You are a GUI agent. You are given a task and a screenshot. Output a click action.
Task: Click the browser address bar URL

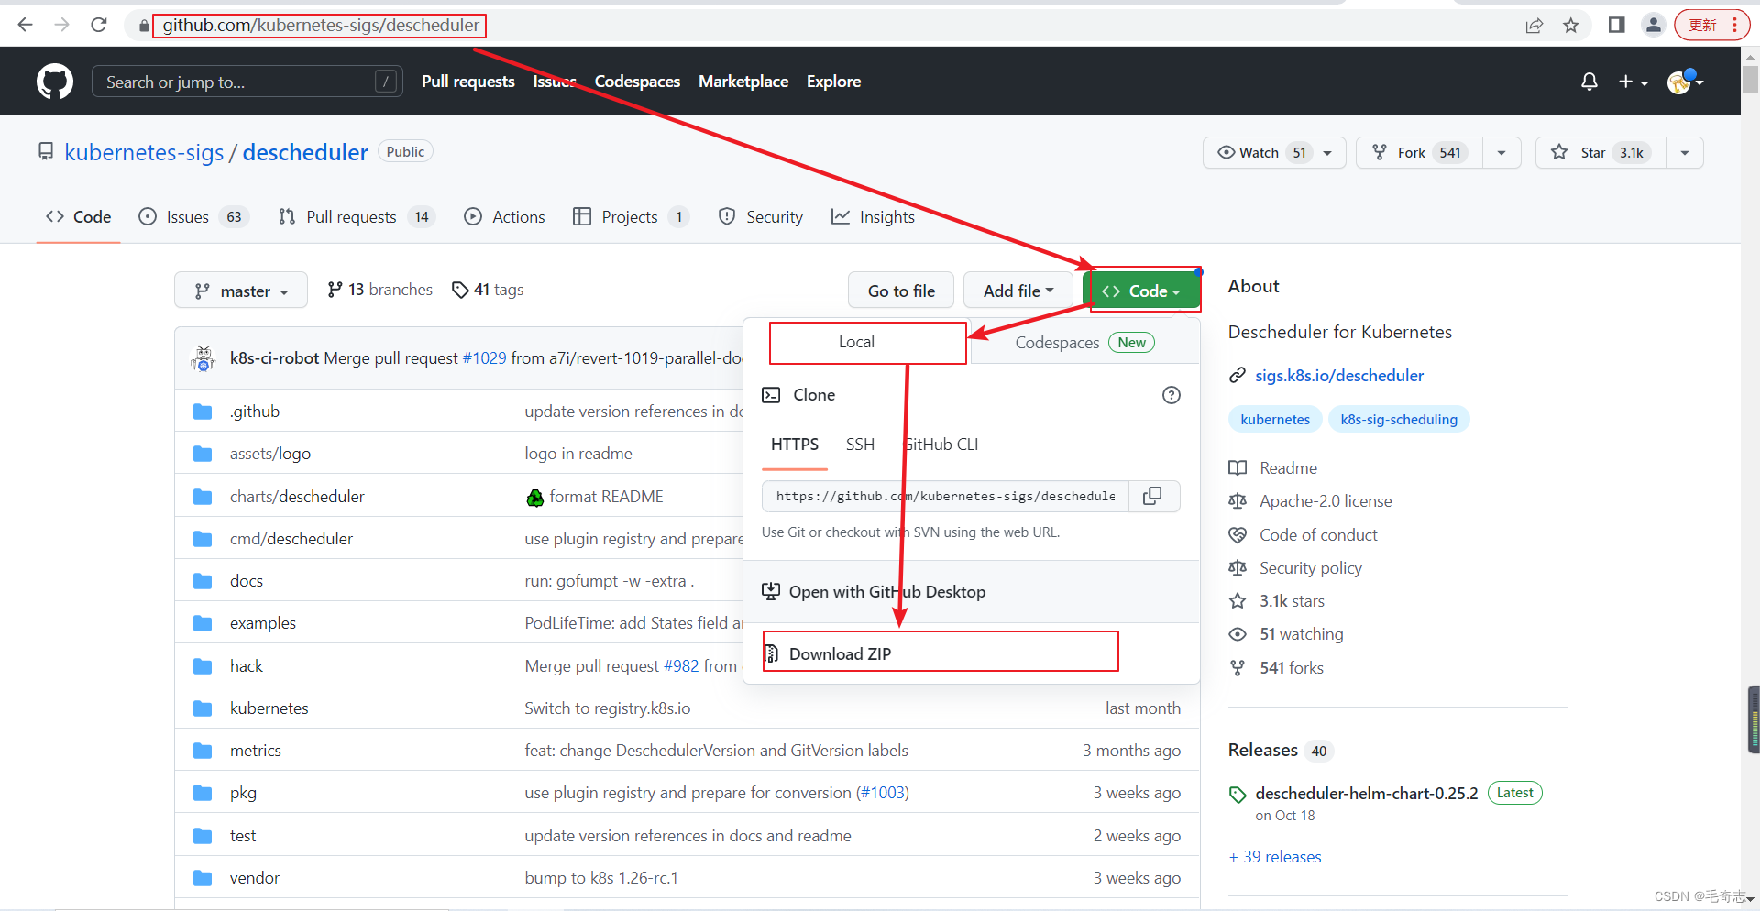click(321, 26)
